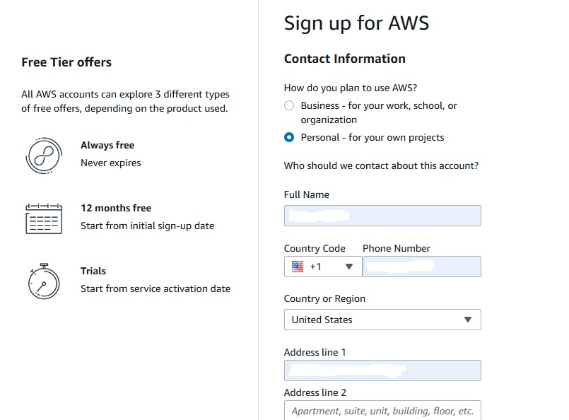Click the Trials heading text
The width and height of the screenshot is (569, 420).
93,271
